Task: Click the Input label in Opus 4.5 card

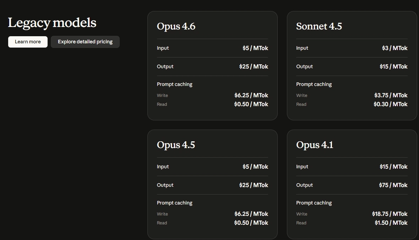Action: click(x=163, y=167)
